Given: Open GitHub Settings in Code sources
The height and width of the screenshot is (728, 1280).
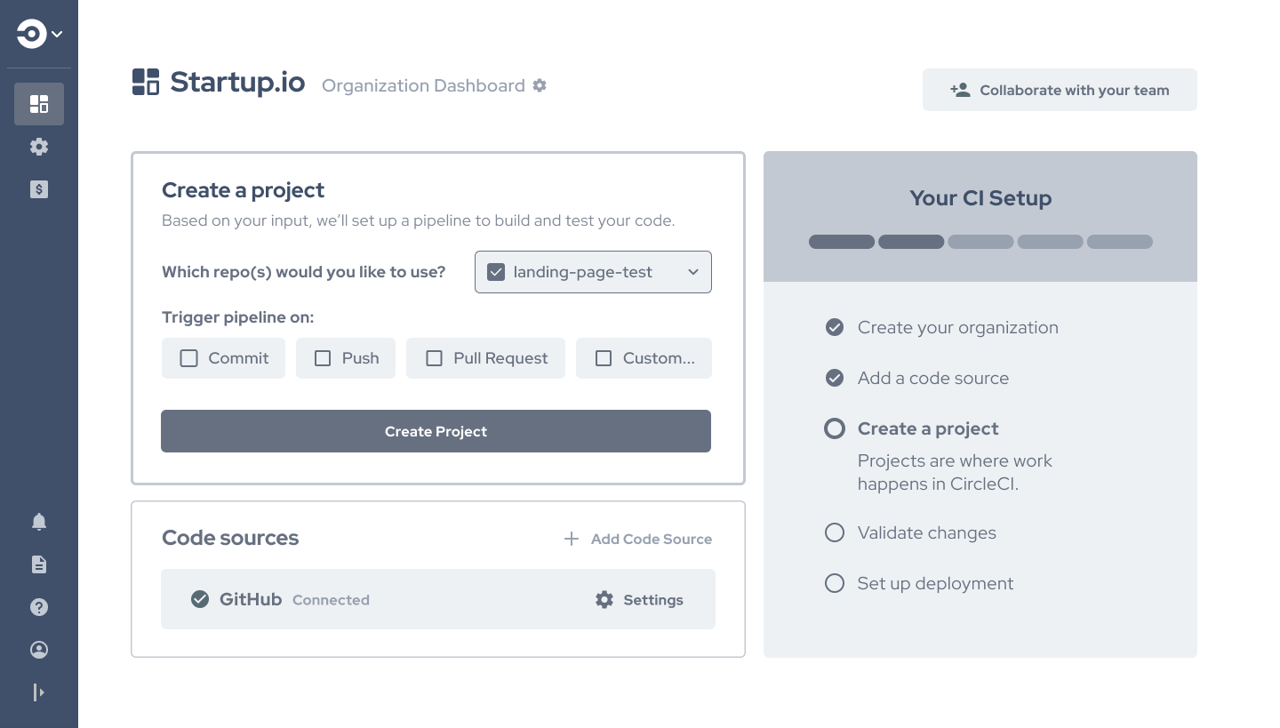Looking at the screenshot, I should (x=639, y=600).
